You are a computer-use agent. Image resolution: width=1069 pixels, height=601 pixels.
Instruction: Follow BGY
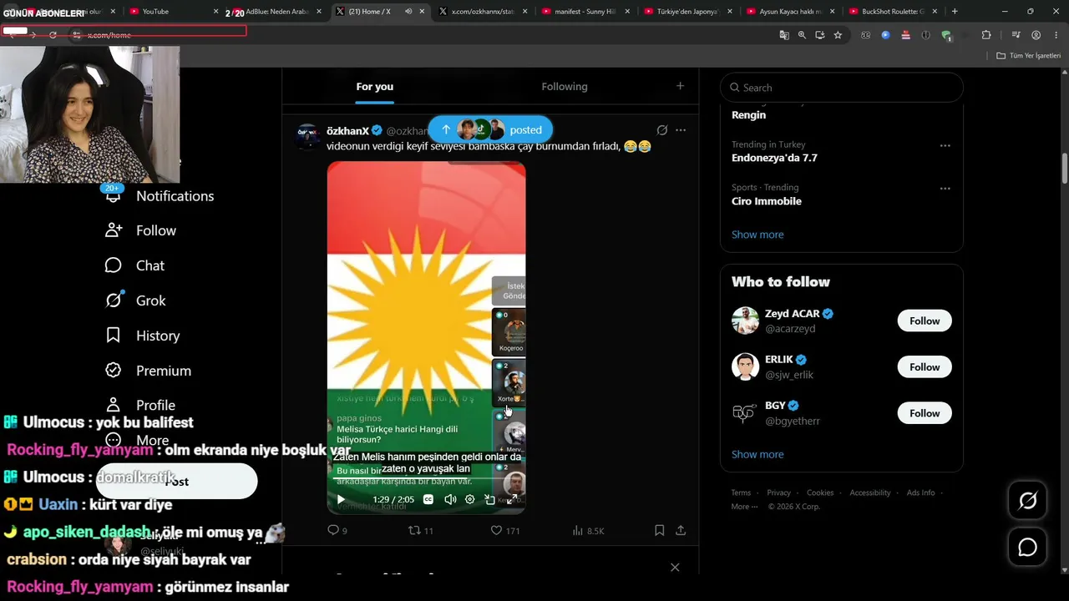[925, 413]
